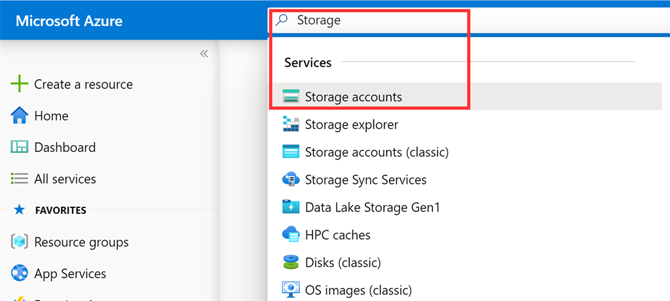Select Storage accounts search result

465,96
